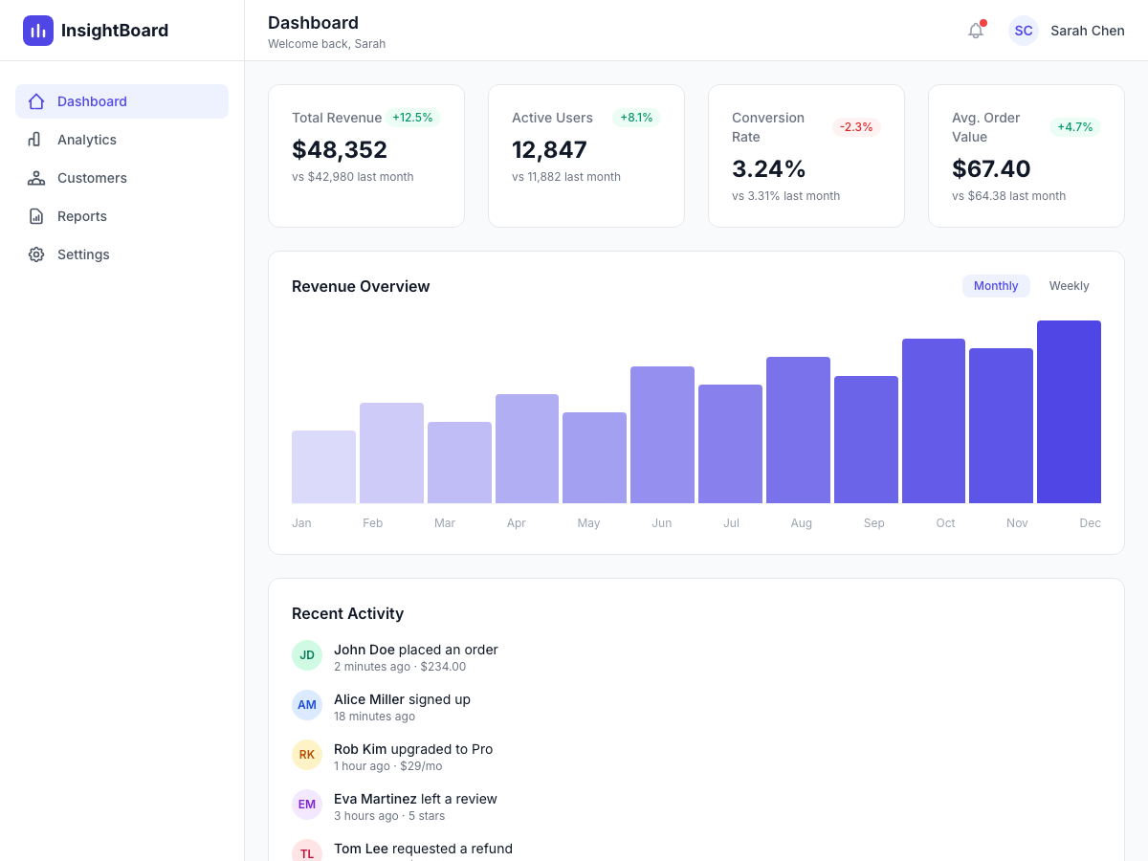
Task: Click the '1 hour ago · $29/mo' detail
Action: (x=387, y=766)
